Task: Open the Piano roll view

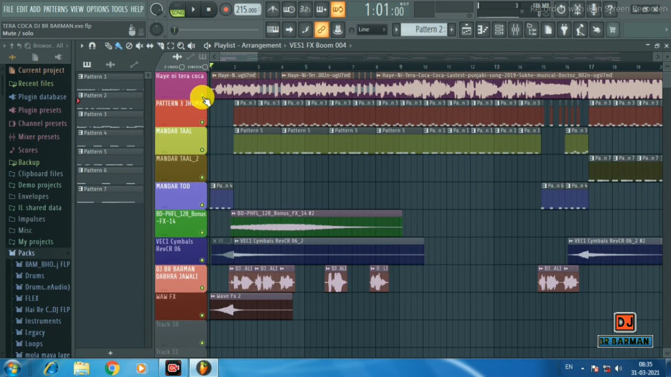Action: (483, 30)
